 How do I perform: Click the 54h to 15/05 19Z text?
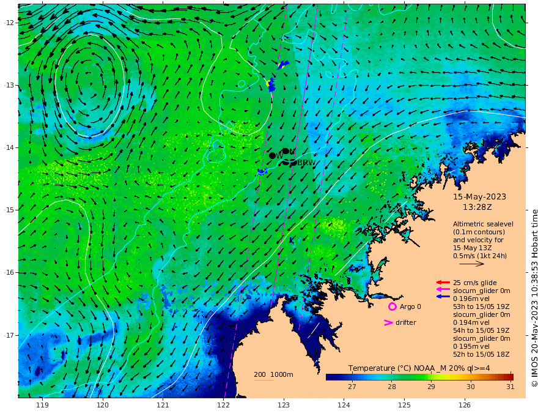click(481, 330)
